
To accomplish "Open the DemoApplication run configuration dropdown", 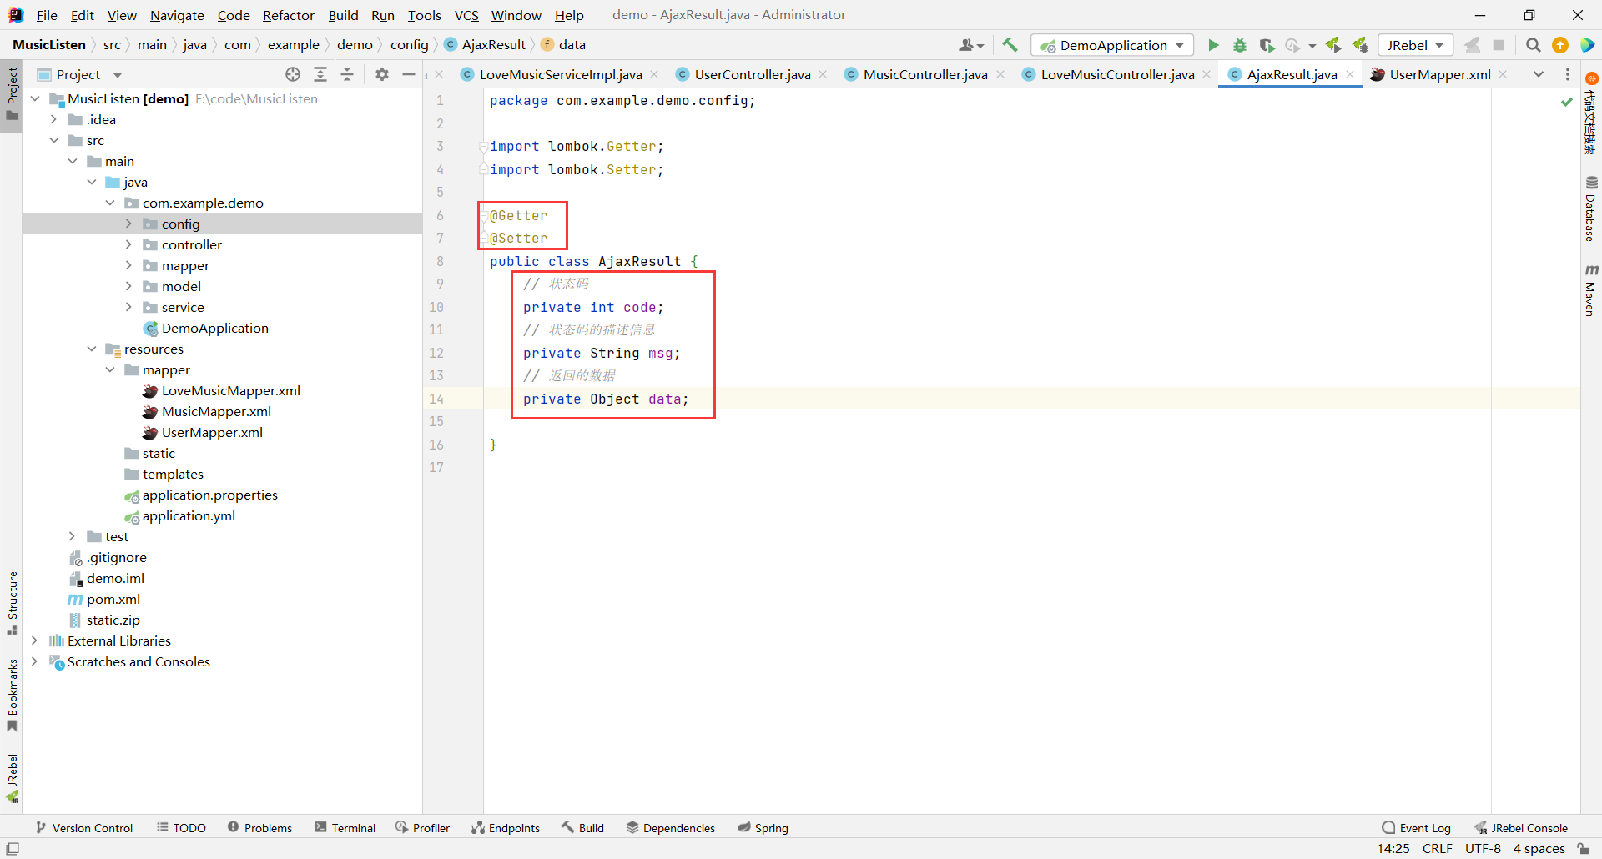I will pos(1113,45).
